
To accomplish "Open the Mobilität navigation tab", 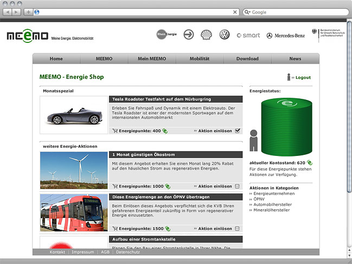I will pos(200,59).
